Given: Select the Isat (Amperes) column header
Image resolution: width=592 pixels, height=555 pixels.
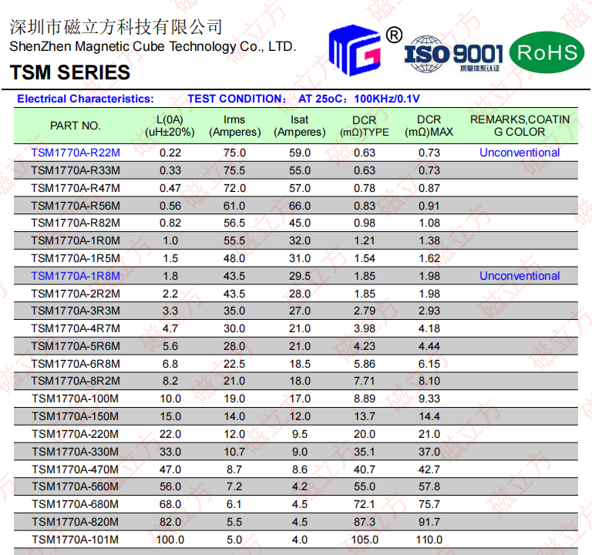Looking at the screenshot, I should 300,126.
